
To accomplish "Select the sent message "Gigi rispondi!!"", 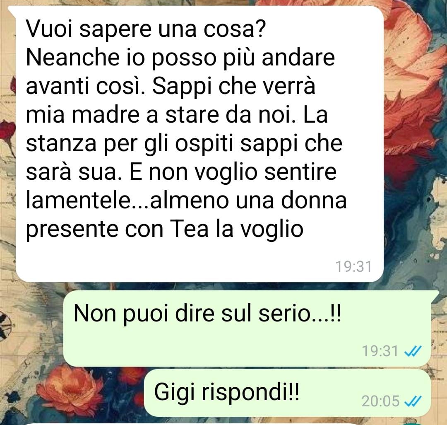I will tap(287, 393).
